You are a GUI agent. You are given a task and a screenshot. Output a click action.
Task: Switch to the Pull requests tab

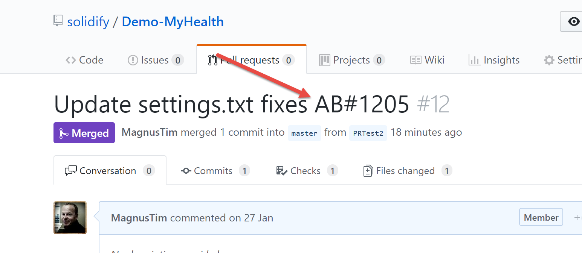click(x=252, y=60)
